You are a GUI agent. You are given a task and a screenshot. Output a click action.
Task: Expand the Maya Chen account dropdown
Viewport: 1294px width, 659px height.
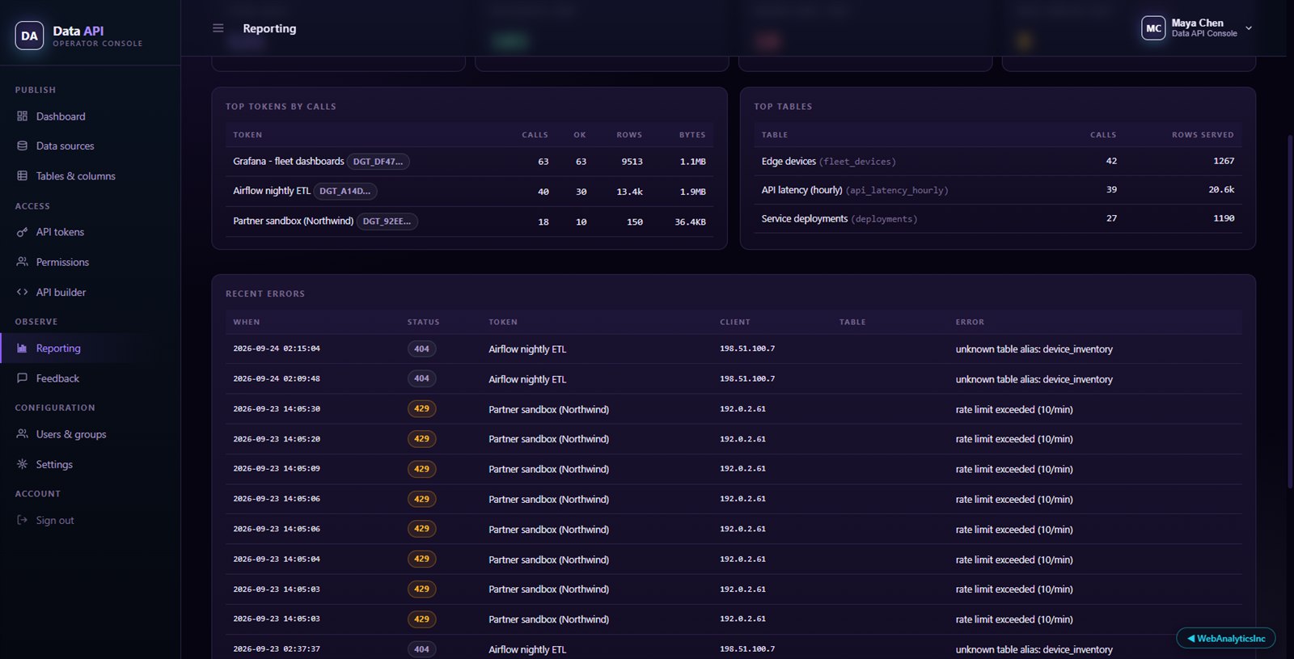(1249, 28)
